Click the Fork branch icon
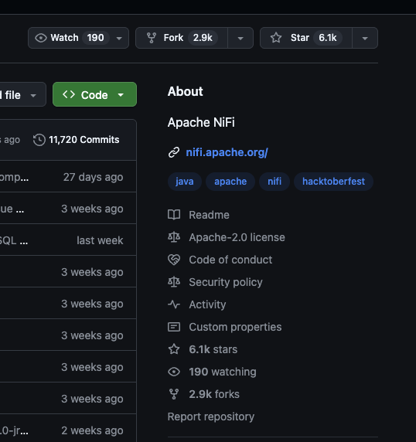The image size is (416, 442). point(152,38)
